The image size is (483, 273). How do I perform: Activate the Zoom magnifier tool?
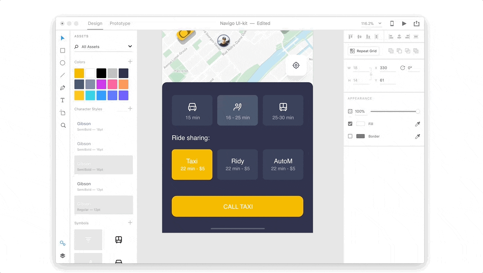click(63, 125)
